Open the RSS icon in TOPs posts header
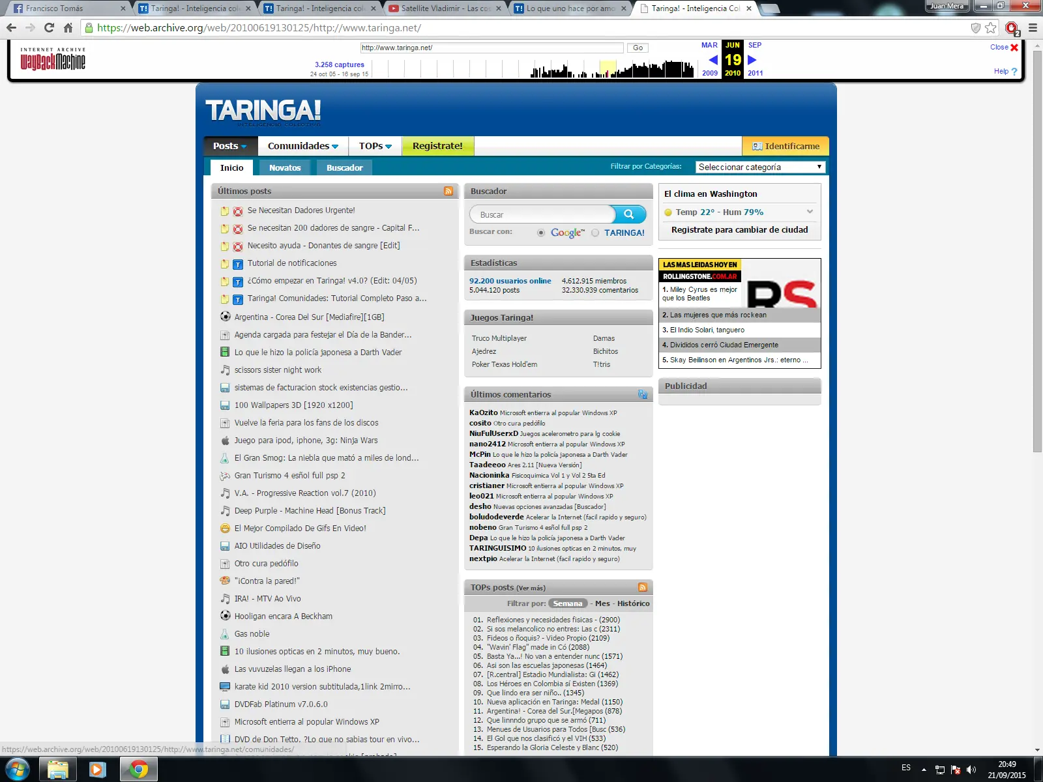Image resolution: width=1043 pixels, height=782 pixels. 643,587
